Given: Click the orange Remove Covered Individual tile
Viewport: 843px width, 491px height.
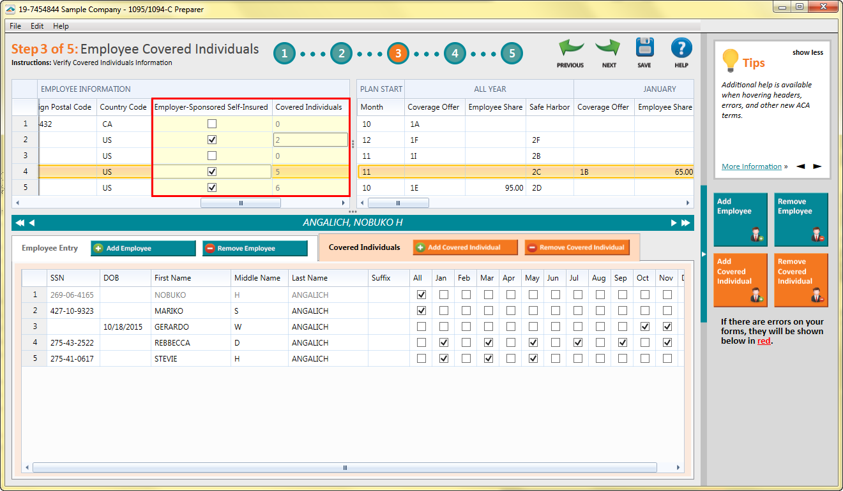Looking at the screenshot, I should pos(801,280).
